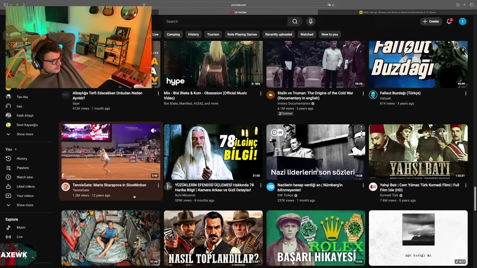This screenshot has width=477, height=268.
Task: Open options menu for Nazilerin hesap verdiği video
Action: [x=363, y=185]
